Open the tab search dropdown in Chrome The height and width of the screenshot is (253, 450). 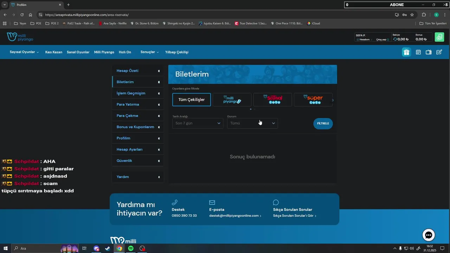[5, 5]
